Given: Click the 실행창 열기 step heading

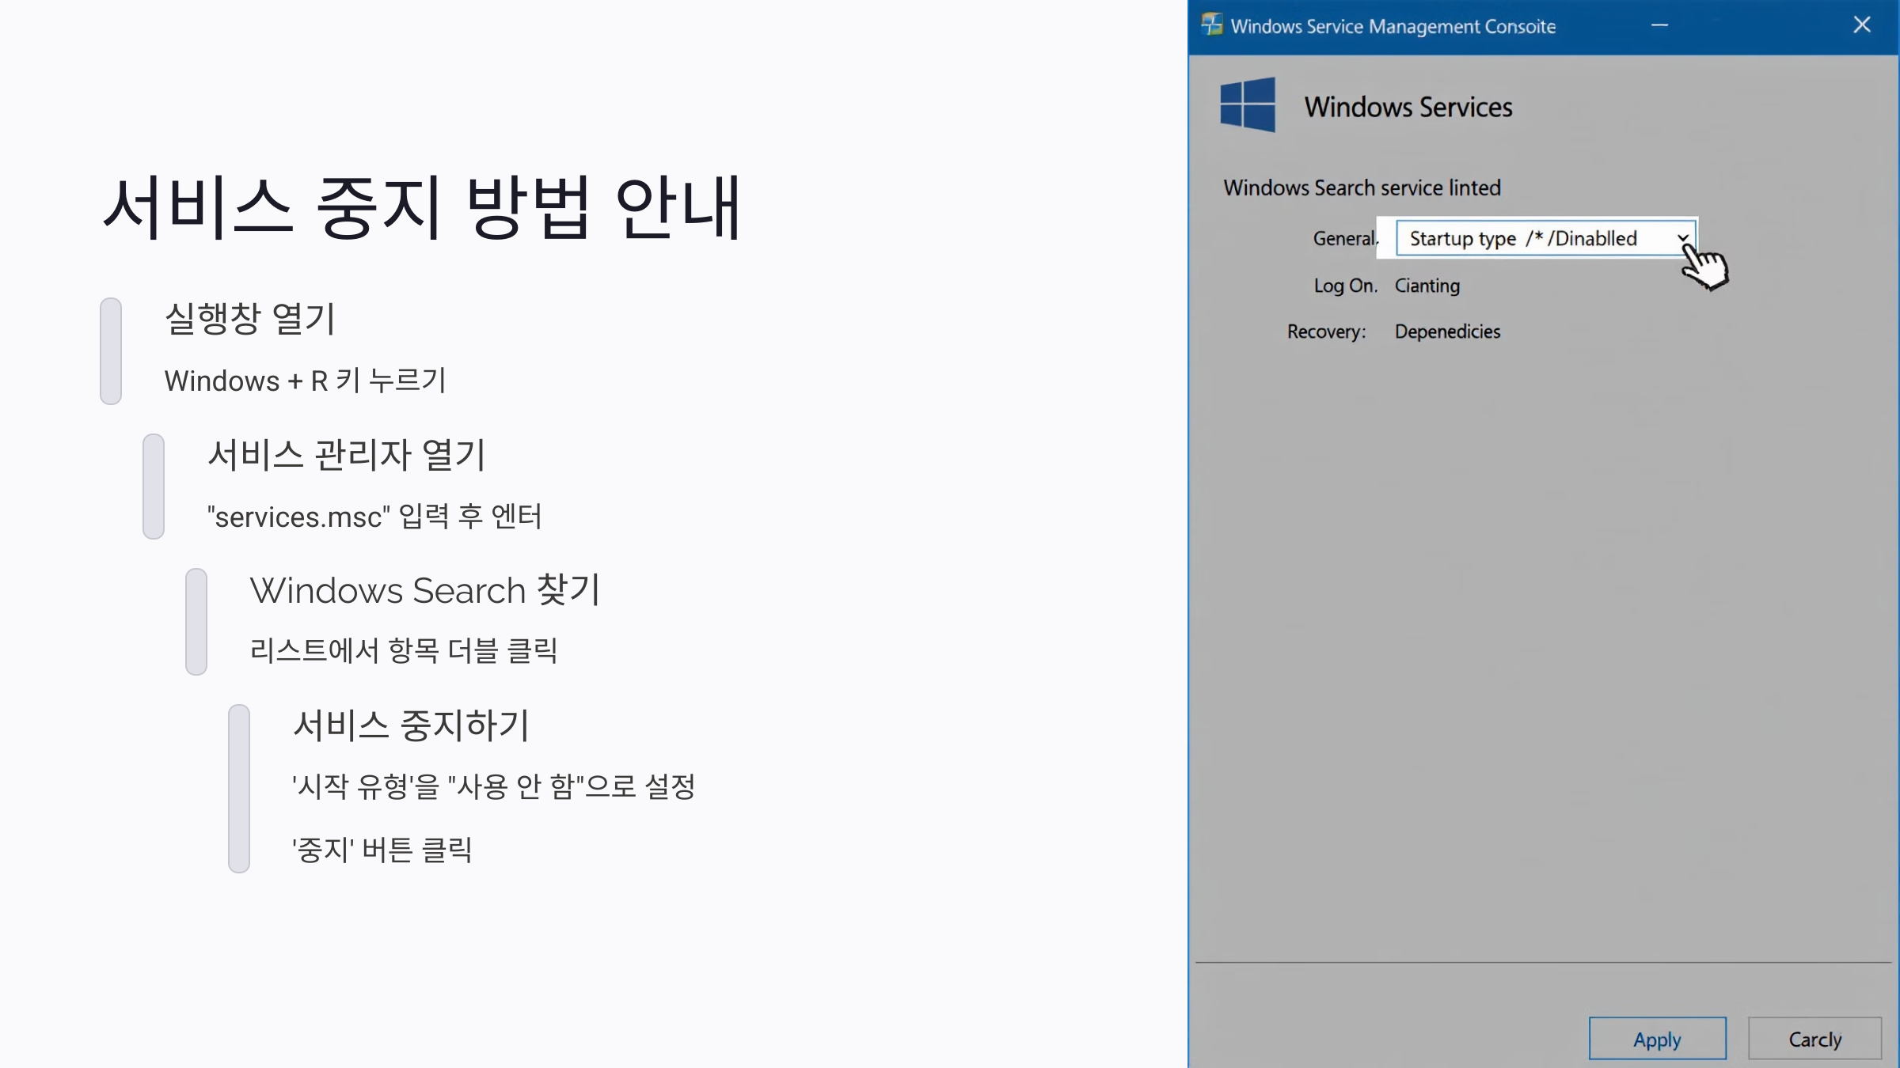Looking at the screenshot, I should (x=250, y=319).
